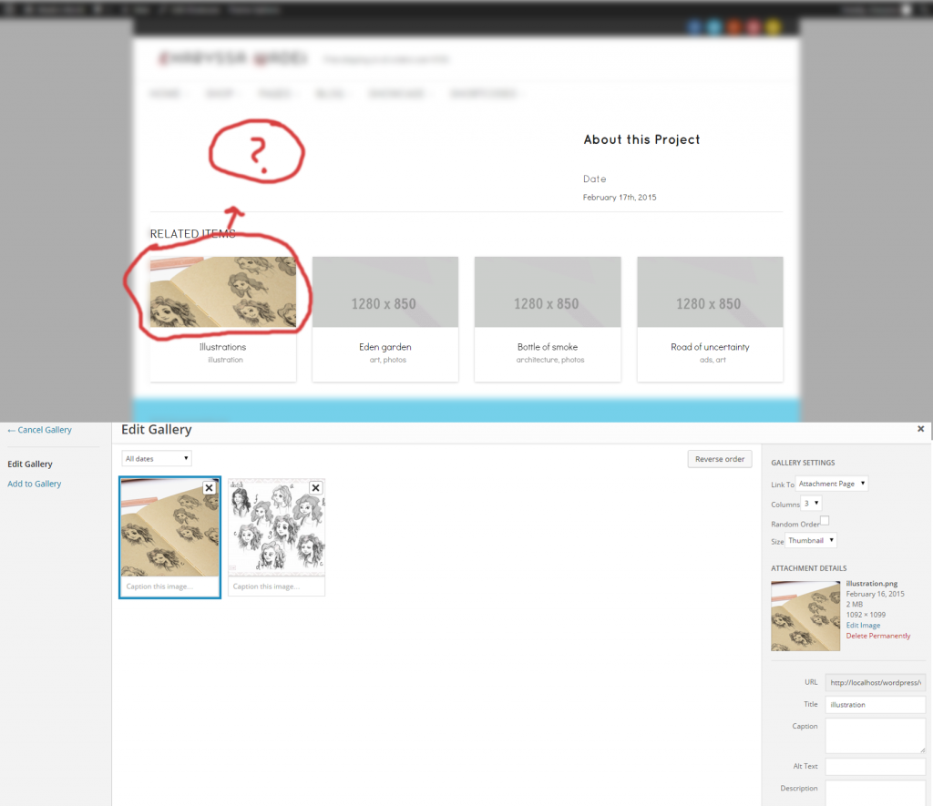
Task: Click the yellow social icon in the header
Action: 774,27
